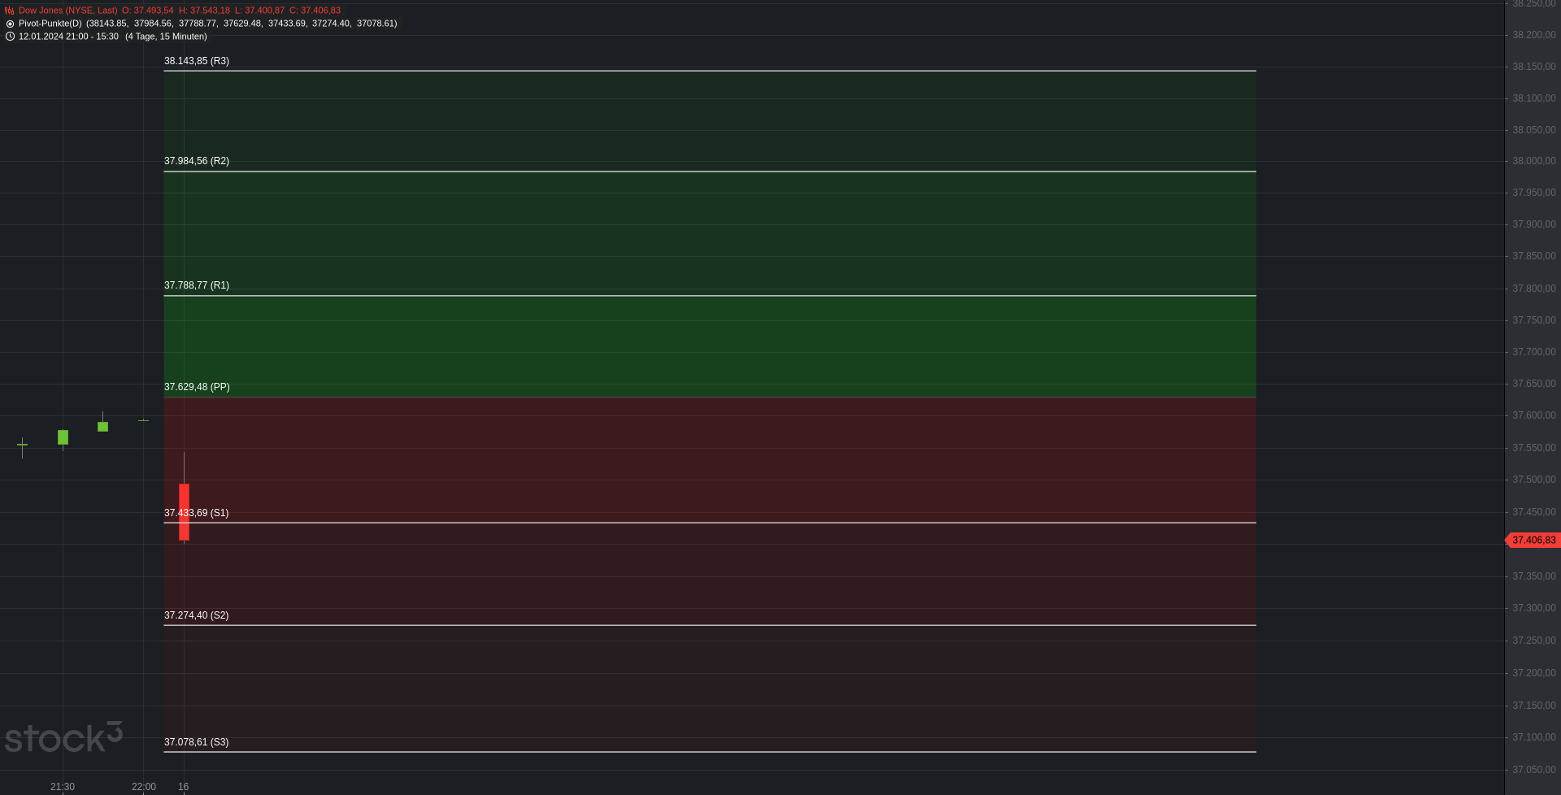The height and width of the screenshot is (795, 1561).
Task: Click the clock icon for the time range
Action: point(10,37)
